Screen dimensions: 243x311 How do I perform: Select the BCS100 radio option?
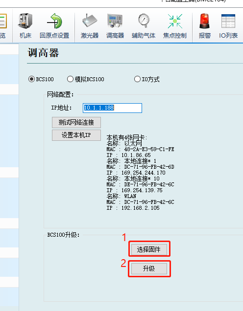(x=41, y=79)
